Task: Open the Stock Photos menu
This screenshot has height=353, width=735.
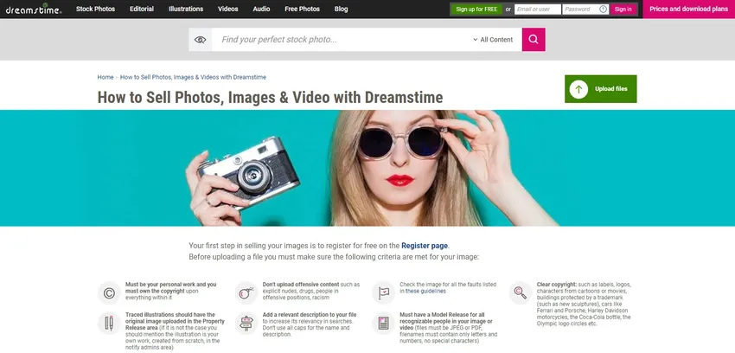Action: pyautogui.click(x=96, y=9)
